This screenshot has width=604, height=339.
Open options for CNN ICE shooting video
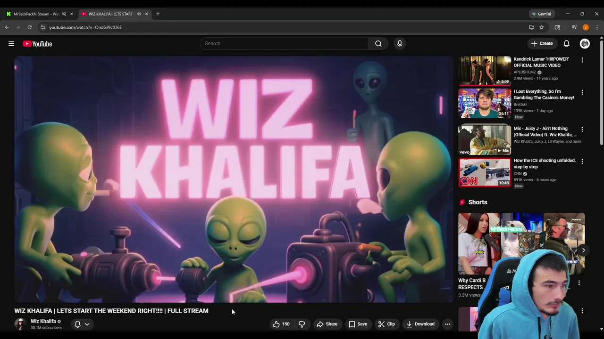[582, 161]
